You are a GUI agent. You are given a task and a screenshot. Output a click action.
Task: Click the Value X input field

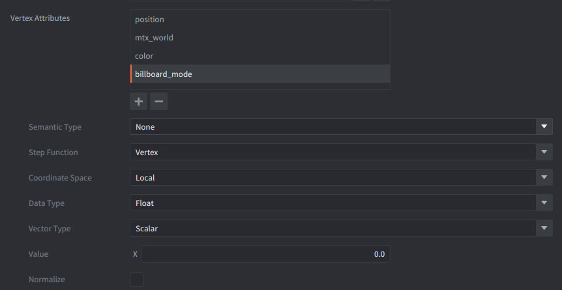tap(265, 254)
